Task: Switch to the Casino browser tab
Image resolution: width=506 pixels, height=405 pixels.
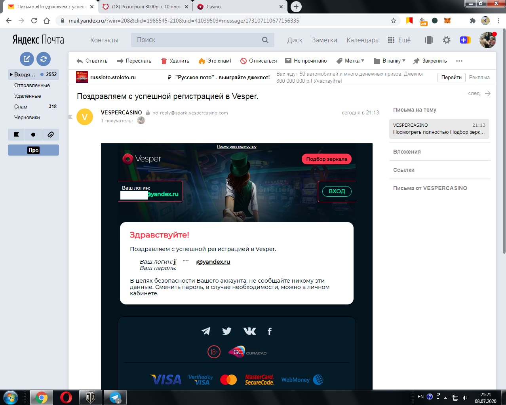Action: pos(240,7)
